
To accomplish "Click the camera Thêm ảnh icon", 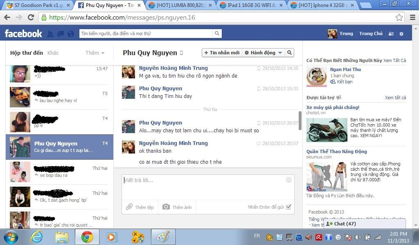I will coord(166,207).
